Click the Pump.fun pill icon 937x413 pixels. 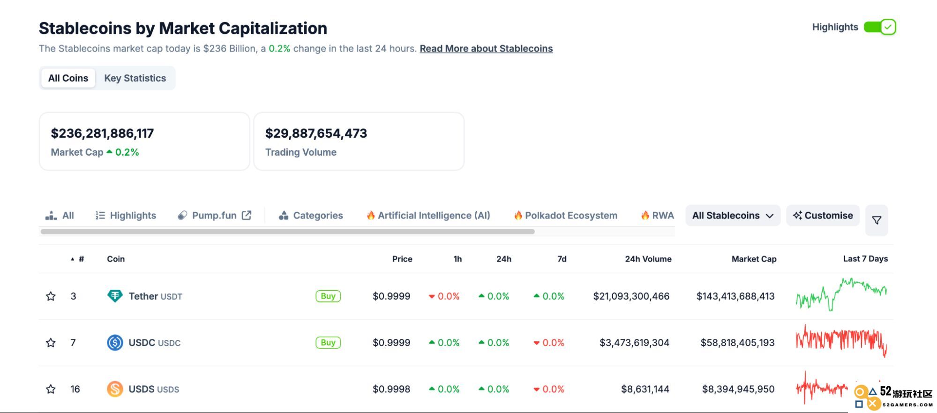coord(182,216)
